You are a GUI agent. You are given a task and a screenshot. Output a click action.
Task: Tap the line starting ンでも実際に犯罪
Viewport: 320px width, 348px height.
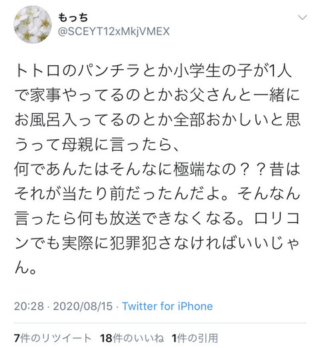click(157, 243)
